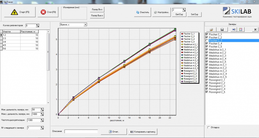Turn laser on with Лазер Вкл.
Viewport: 259px width, 138px height.
click(97, 10)
